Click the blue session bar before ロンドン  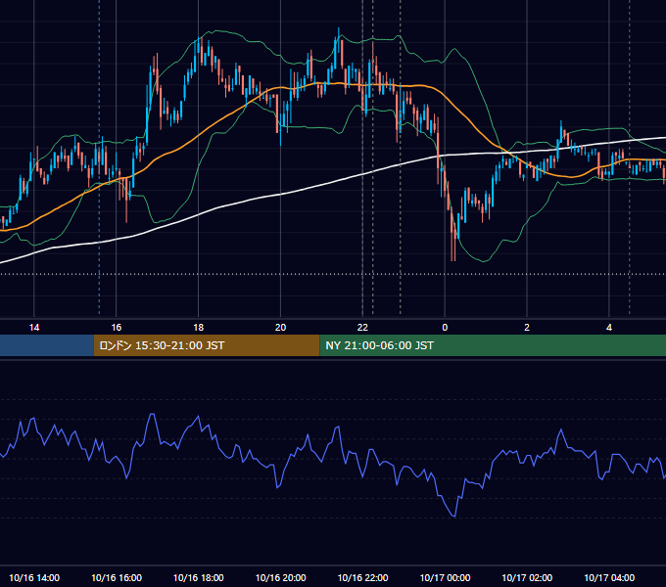click(47, 345)
